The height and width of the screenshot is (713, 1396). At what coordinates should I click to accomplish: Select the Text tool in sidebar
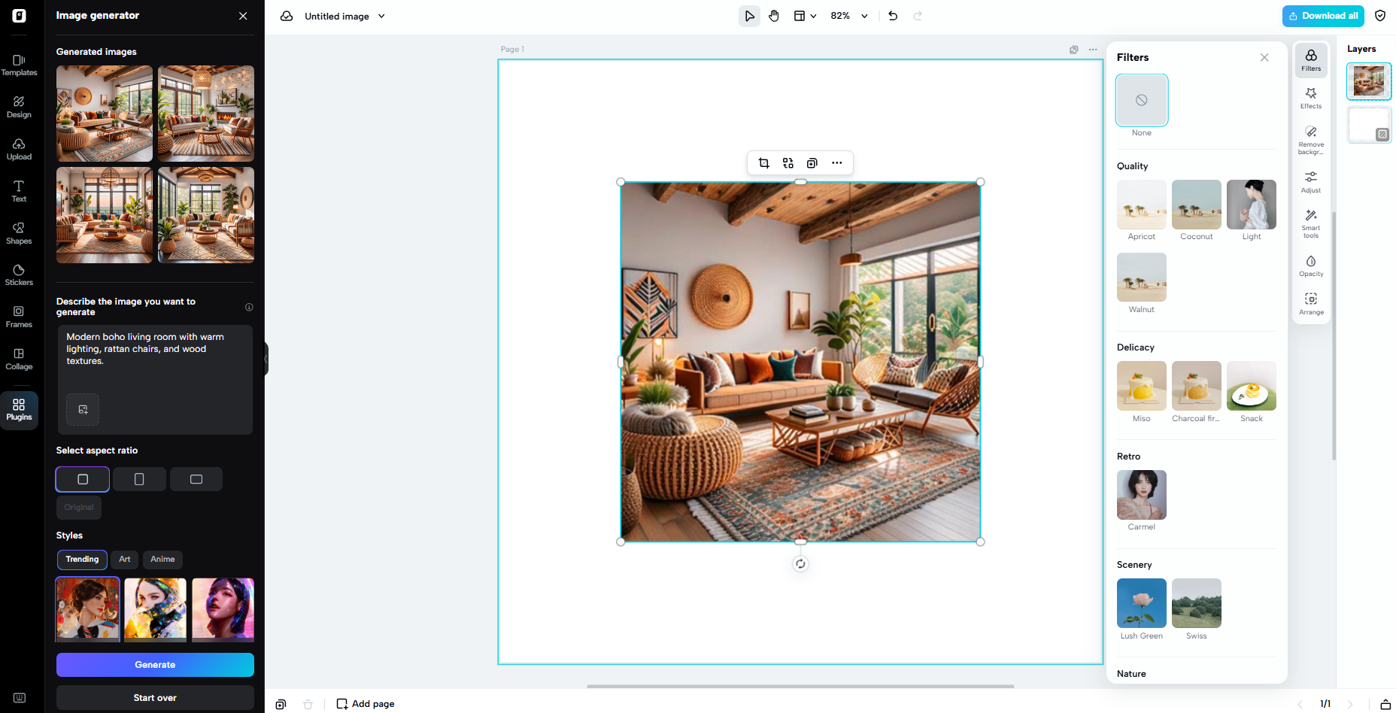point(19,191)
